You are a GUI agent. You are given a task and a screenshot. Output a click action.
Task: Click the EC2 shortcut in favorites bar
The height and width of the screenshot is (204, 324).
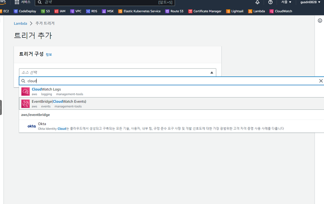(x=4, y=11)
